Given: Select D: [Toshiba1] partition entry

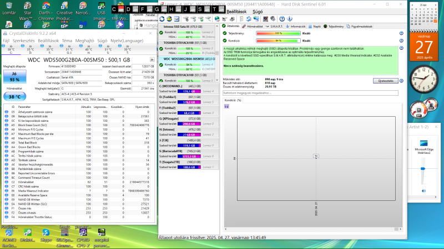Looking at the screenshot, I should coord(189,100).
